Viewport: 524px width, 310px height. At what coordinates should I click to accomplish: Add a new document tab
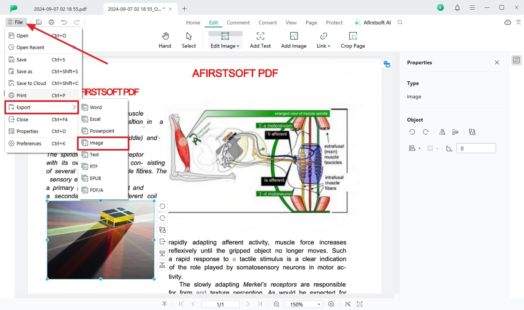(x=184, y=8)
